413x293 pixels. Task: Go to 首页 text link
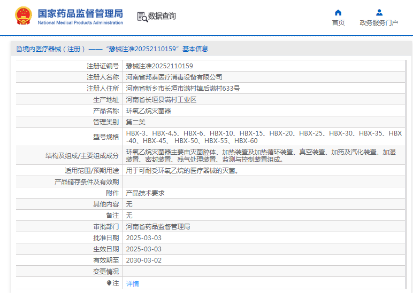point(338,23)
